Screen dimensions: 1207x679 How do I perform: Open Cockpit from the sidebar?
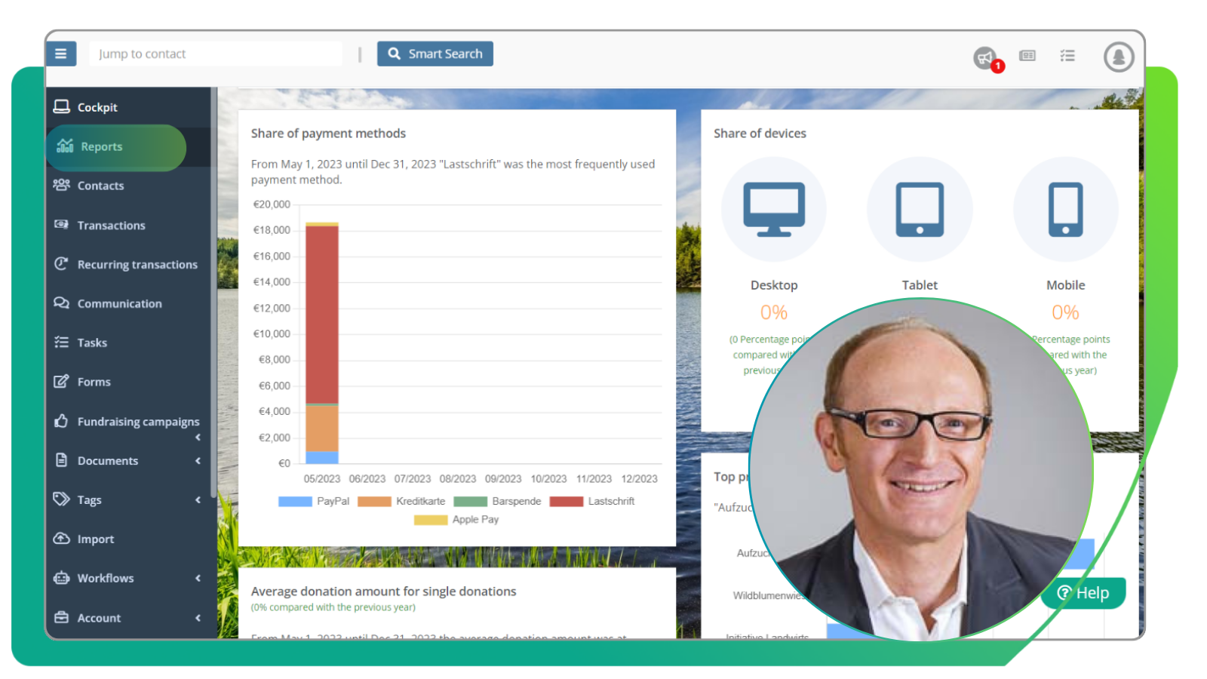point(97,106)
